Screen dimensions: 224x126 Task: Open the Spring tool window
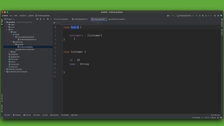75,115
